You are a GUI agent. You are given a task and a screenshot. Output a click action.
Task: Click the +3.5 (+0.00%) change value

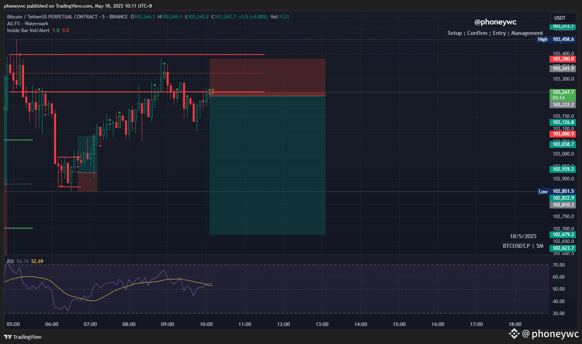pos(253,17)
